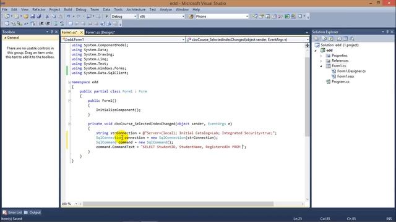Open the Toolbox via toolbar hammer icon
Viewport: 396px width, 222px height.
(280, 17)
